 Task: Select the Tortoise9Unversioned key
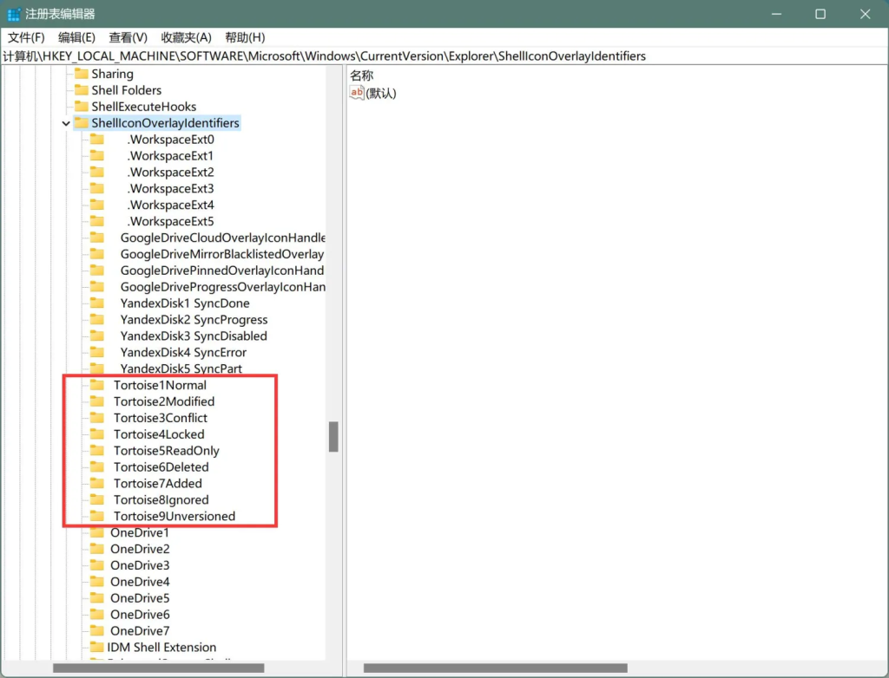[174, 517]
